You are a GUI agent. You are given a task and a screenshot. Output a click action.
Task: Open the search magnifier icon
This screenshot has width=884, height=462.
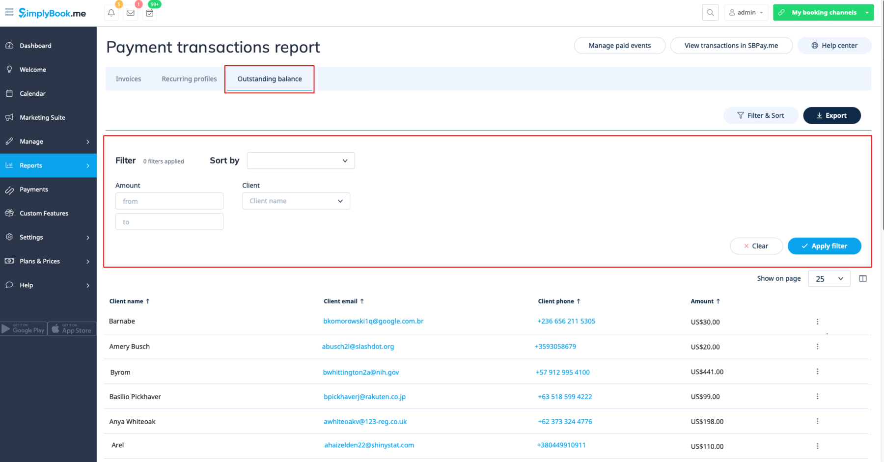click(x=710, y=12)
